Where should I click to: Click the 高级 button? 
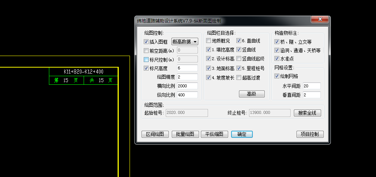(252, 94)
